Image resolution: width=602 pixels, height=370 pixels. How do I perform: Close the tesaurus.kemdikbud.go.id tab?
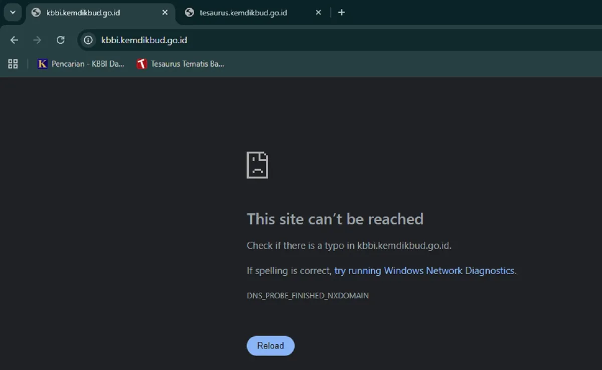pyautogui.click(x=318, y=12)
